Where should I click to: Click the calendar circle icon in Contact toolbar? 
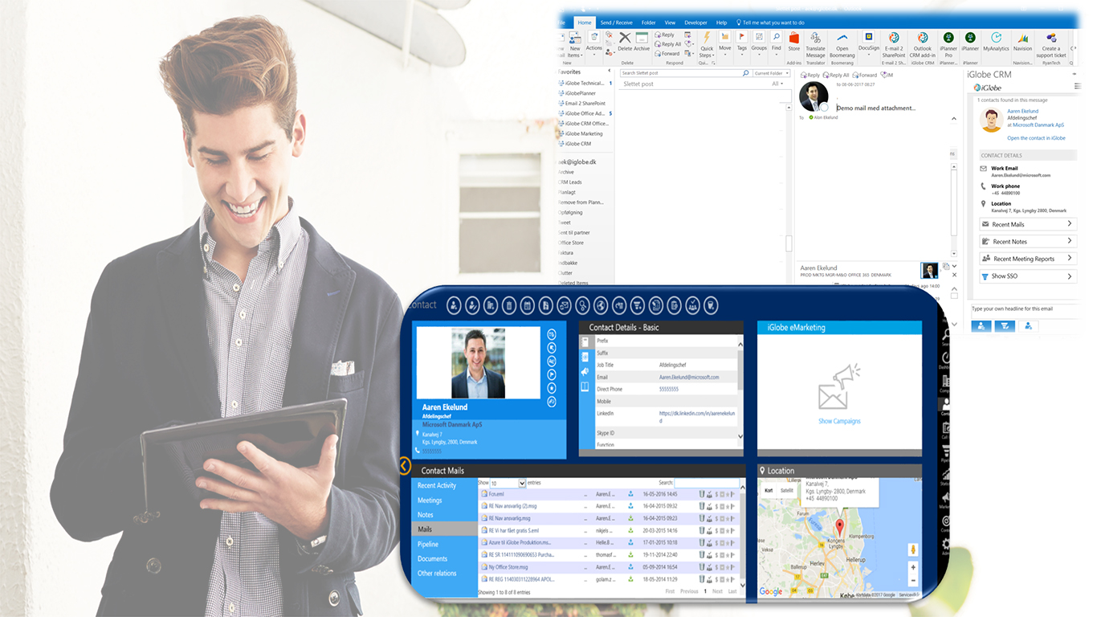pos(527,305)
